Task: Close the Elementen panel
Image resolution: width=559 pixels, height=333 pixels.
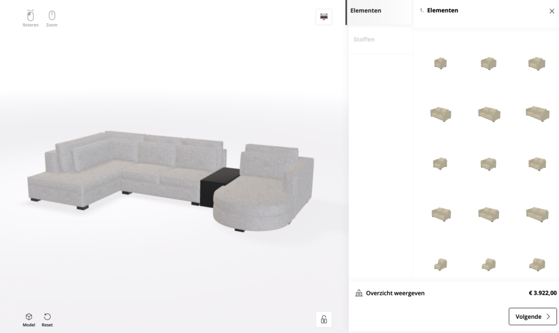Action: (551, 11)
